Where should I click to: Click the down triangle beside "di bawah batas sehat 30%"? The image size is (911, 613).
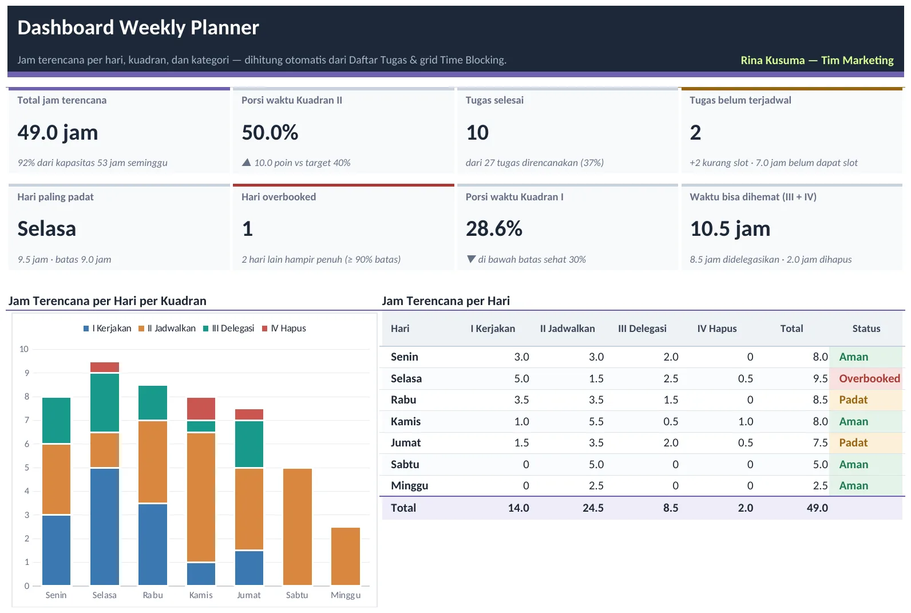coord(471,259)
